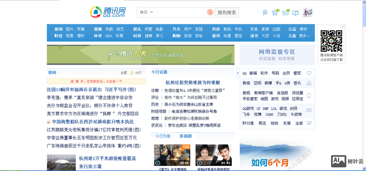
Task: Open the 网页 search type dropdown
Action: (x=146, y=12)
